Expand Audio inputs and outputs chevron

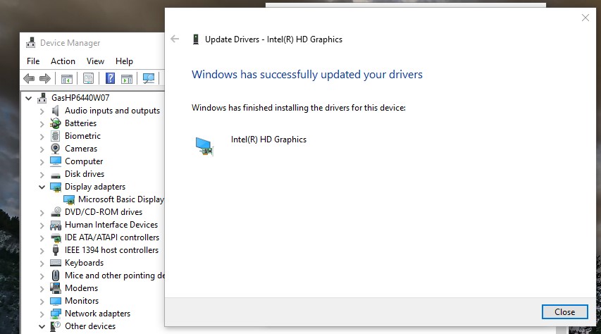pos(42,111)
